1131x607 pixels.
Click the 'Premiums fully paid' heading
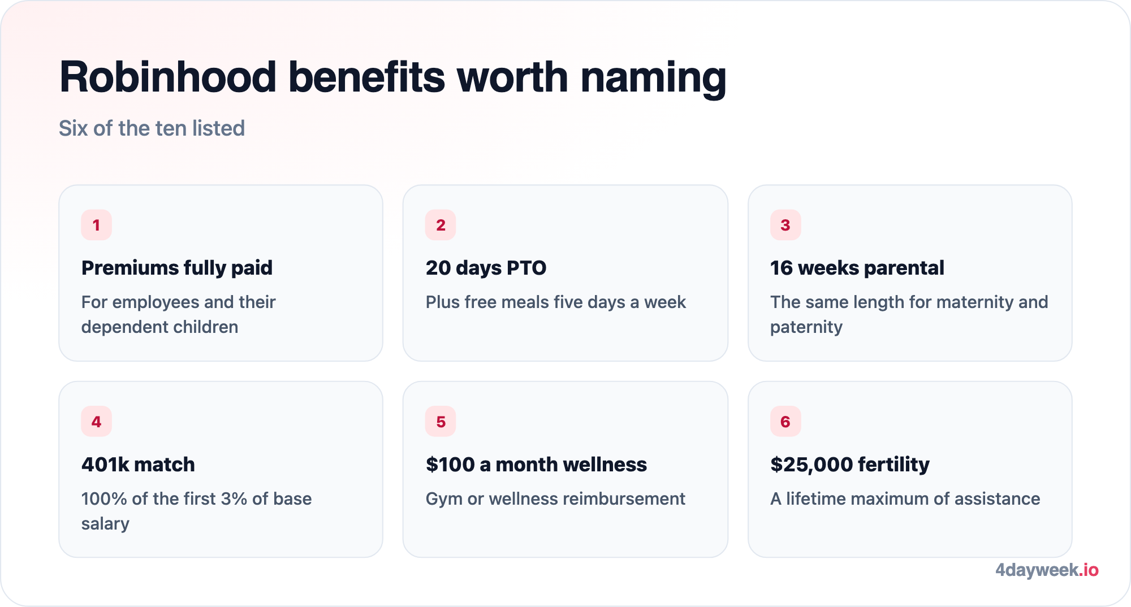[x=177, y=268]
